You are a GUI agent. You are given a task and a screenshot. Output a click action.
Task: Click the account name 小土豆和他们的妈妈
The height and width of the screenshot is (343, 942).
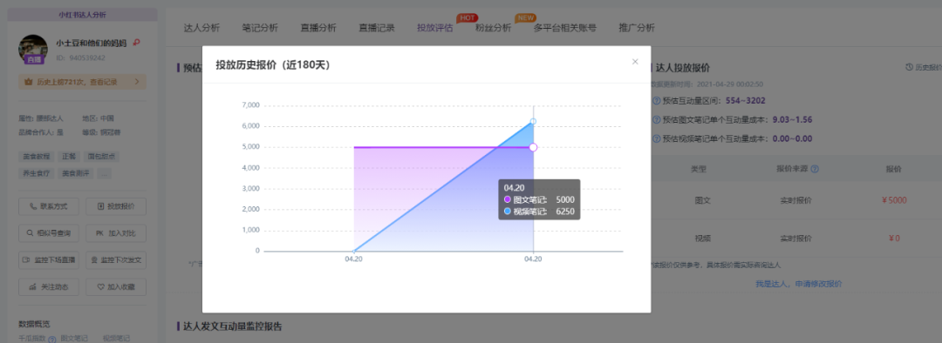[x=92, y=44]
